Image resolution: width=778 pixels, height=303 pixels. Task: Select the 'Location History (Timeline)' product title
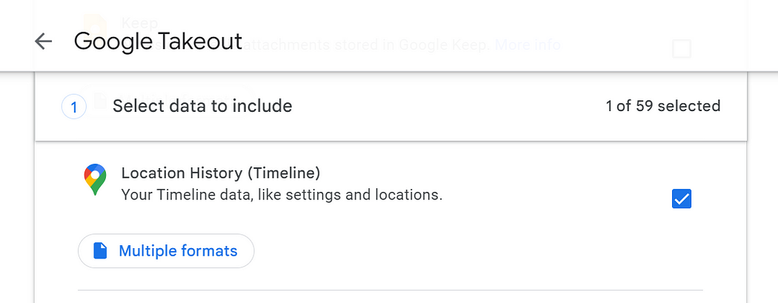(221, 173)
